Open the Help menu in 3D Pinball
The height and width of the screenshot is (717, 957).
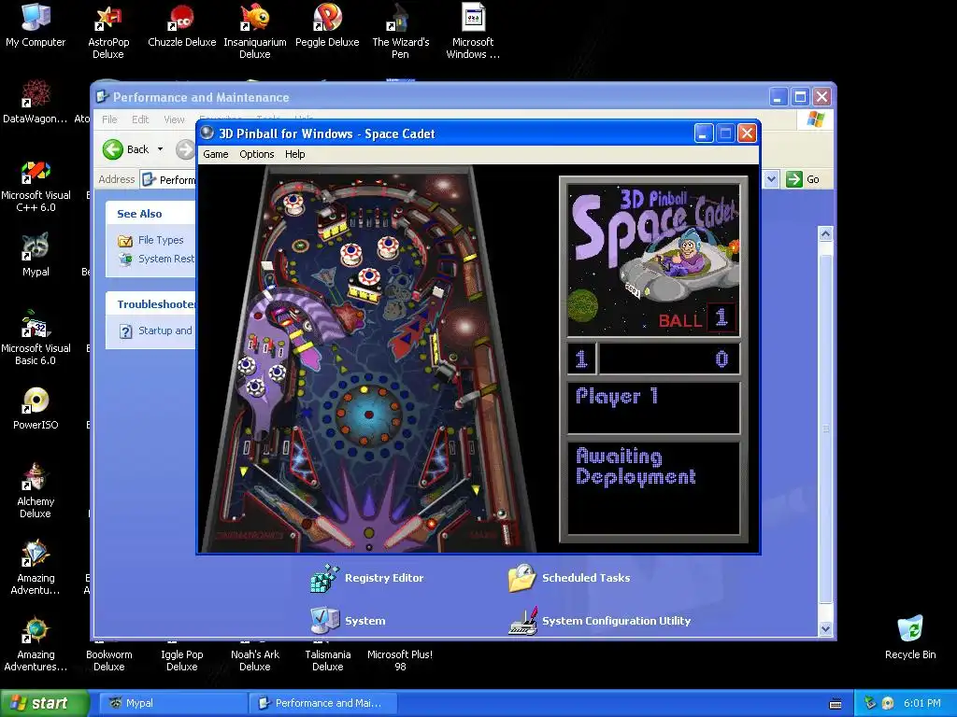(x=294, y=154)
